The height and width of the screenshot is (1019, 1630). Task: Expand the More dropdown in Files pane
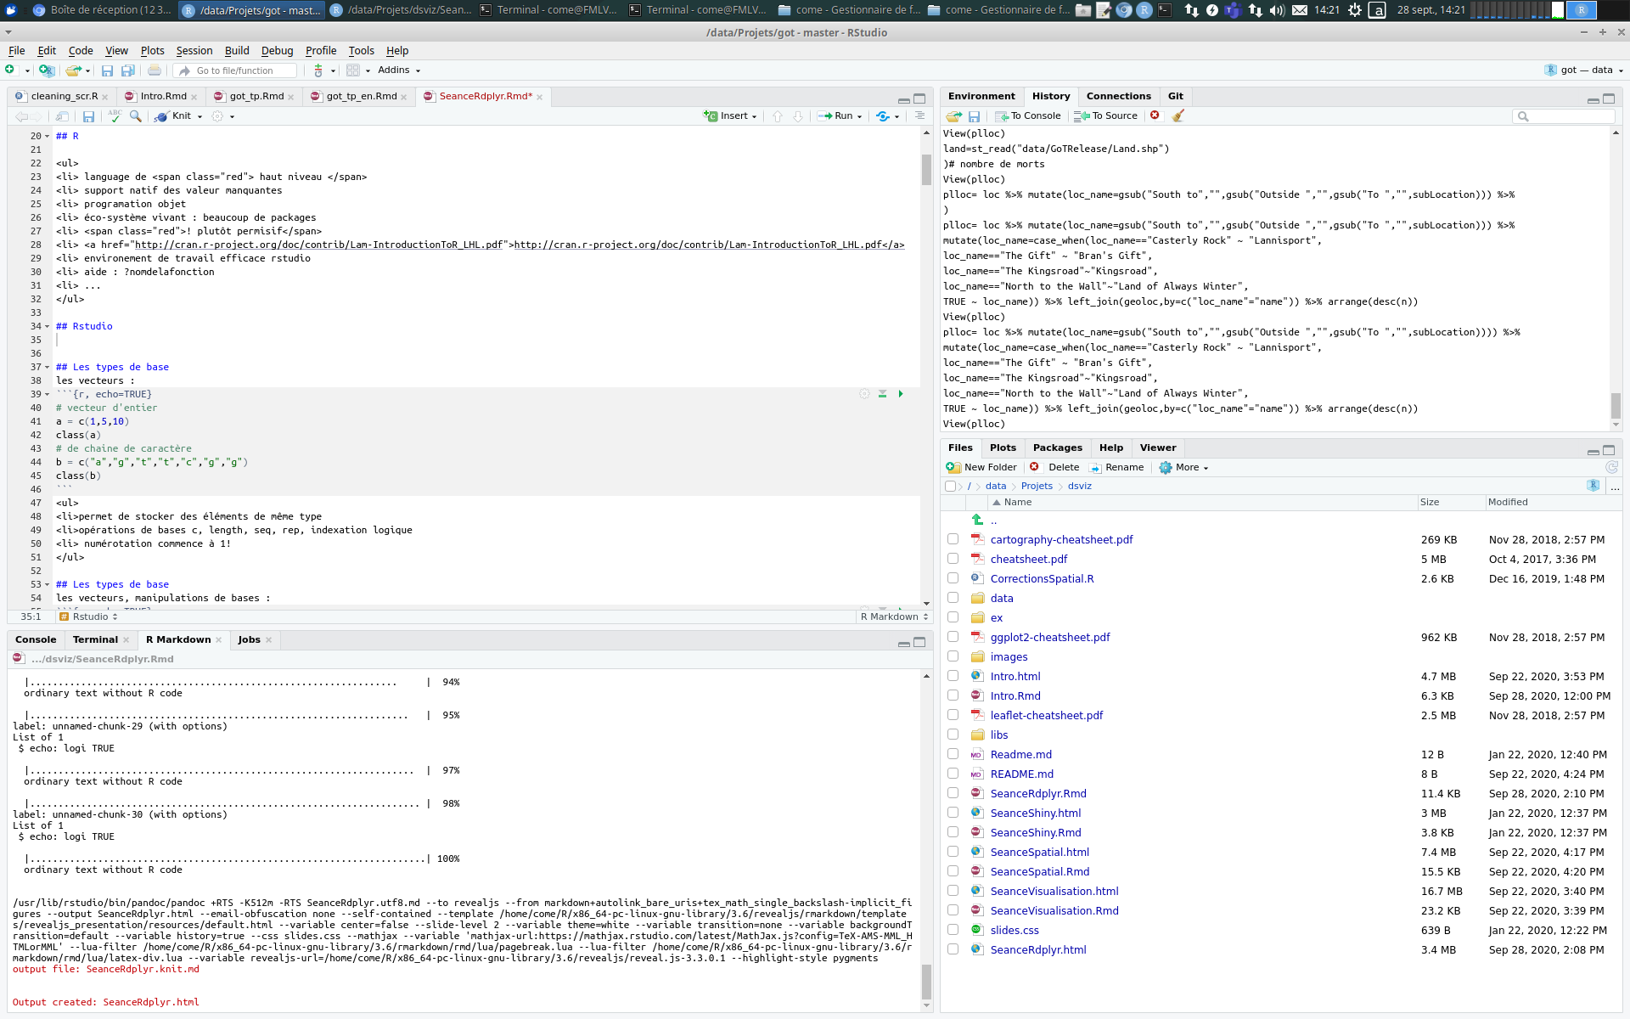(x=1183, y=468)
